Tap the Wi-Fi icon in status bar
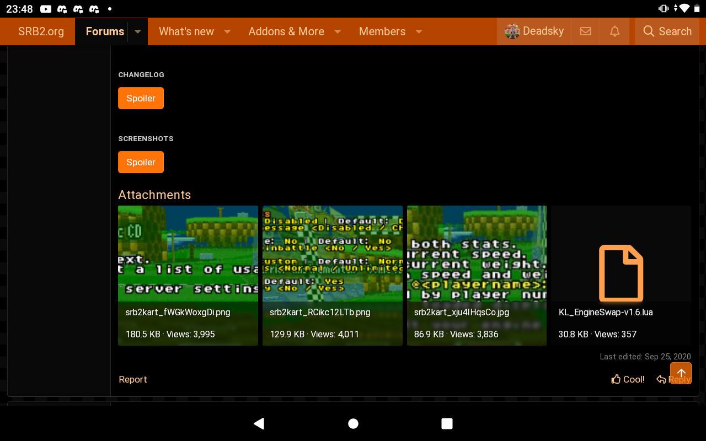 (684, 9)
